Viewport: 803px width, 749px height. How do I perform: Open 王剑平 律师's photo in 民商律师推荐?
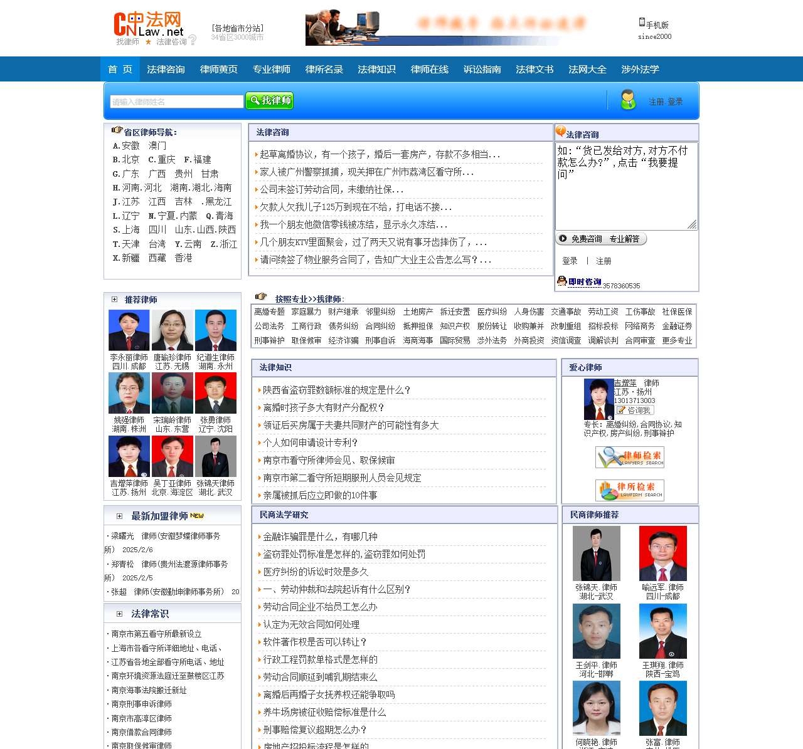coord(597,631)
